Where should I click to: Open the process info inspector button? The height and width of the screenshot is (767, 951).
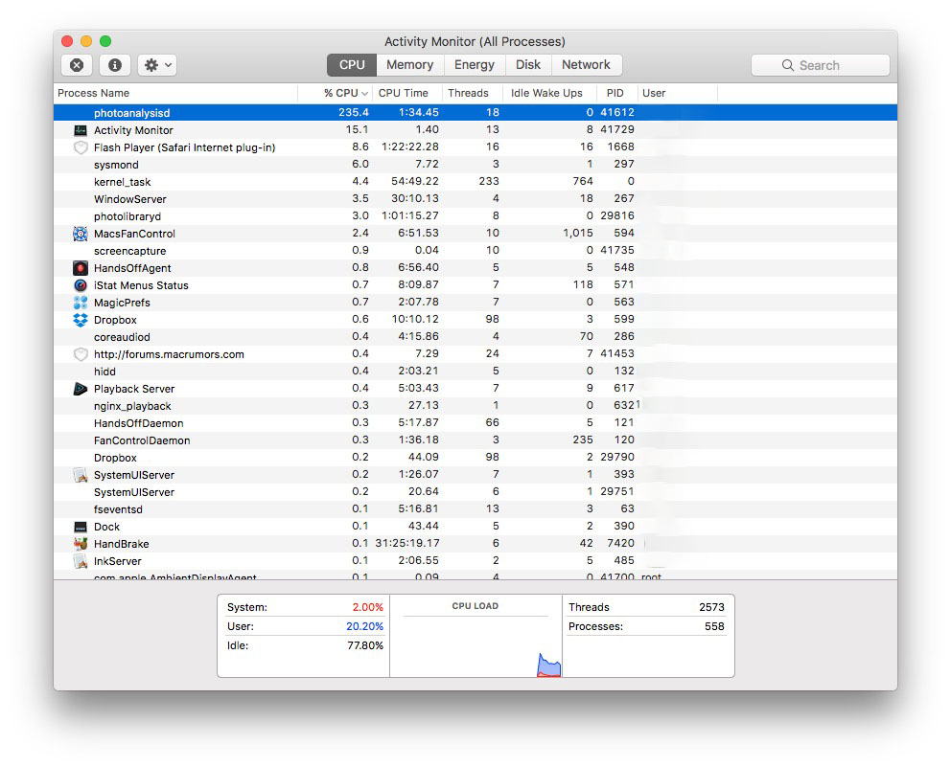coord(115,65)
